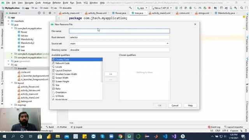Open the Layout Inspector tool window
The width and height of the screenshot is (249, 140).
(233, 127)
